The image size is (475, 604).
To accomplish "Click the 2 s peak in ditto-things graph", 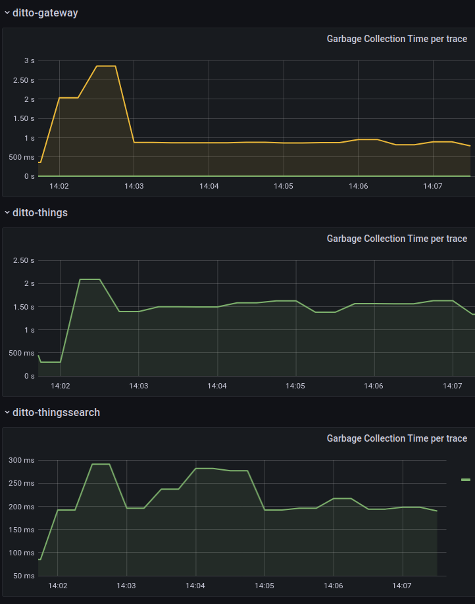I will point(89,280).
